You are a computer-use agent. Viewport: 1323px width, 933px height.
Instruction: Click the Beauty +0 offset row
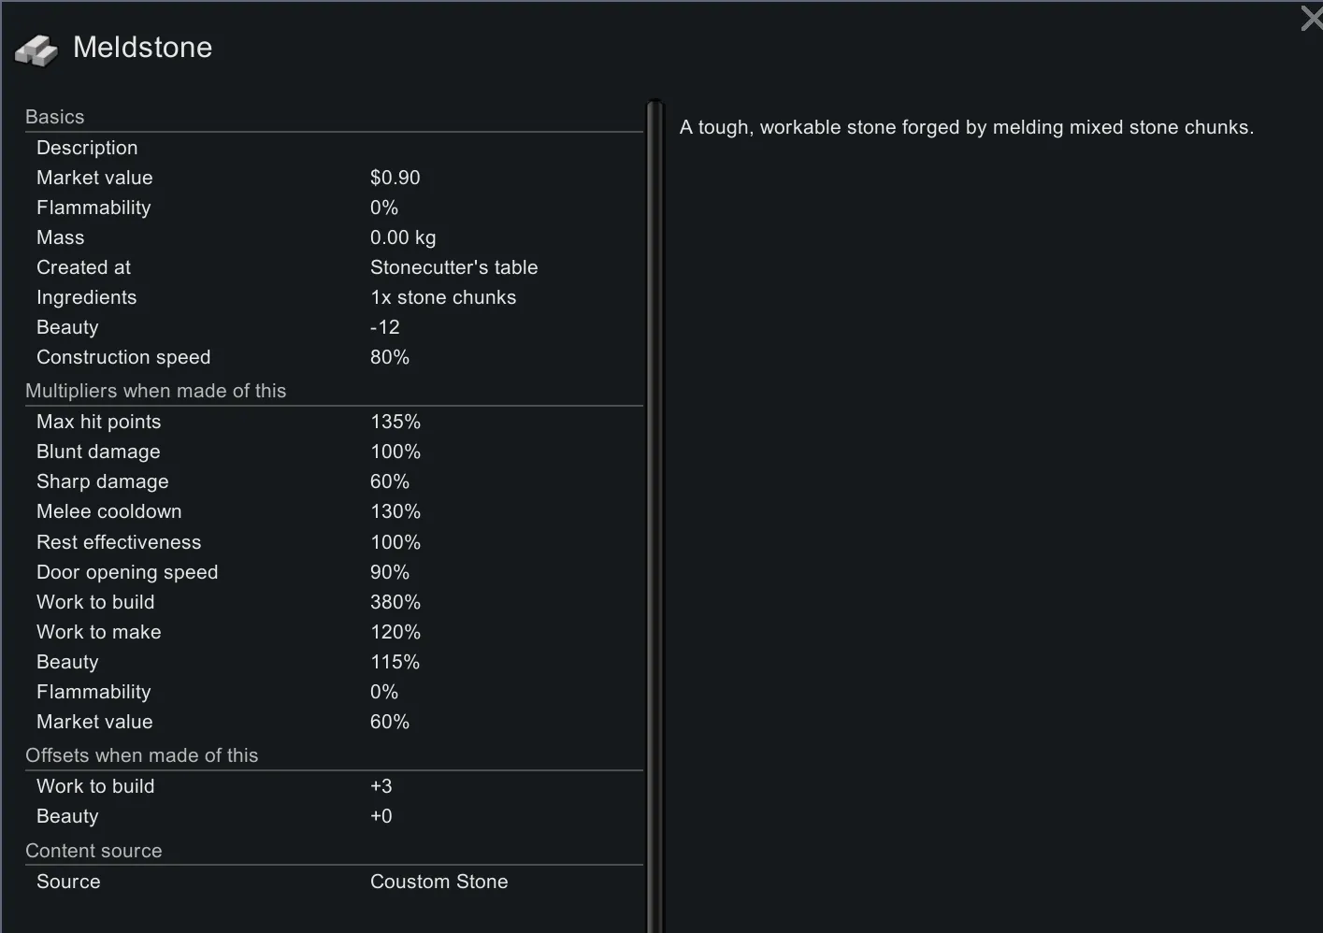click(x=333, y=816)
